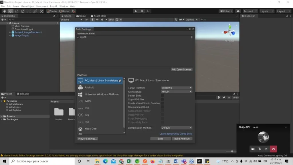The image size is (293, 165).
Task: Click Add Open Scenes button
Action: click(x=181, y=69)
